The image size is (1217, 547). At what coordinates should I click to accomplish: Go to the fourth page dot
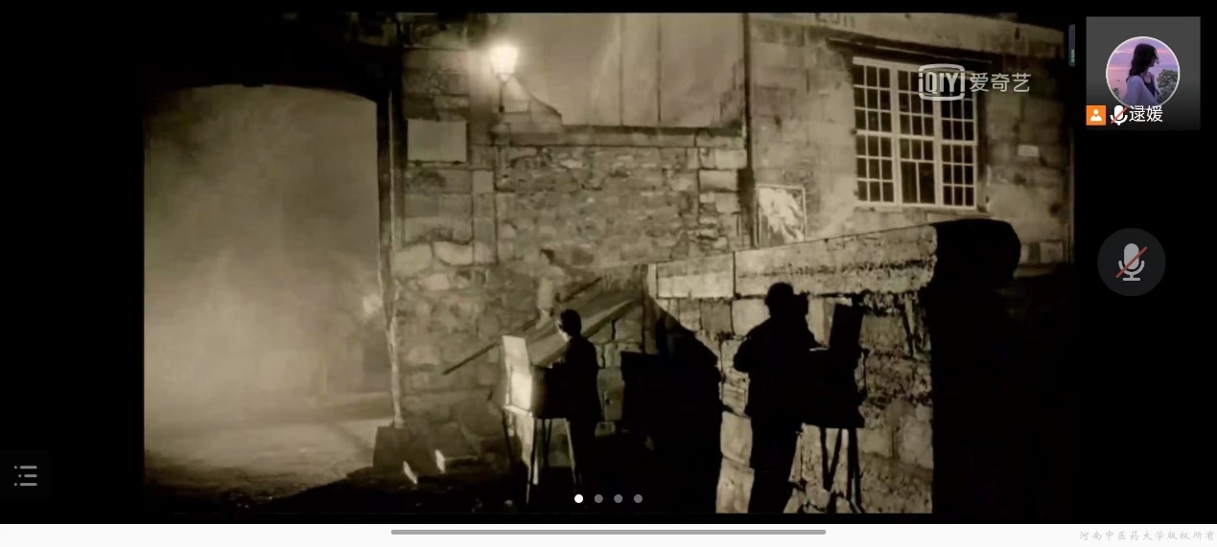[x=638, y=498]
